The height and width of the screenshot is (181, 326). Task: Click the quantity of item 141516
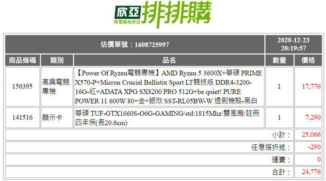(x=279, y=118)
